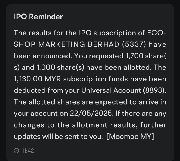180x161 pixels.
Task: Click the 11:42 message timestamp
Action: point(28,151)
